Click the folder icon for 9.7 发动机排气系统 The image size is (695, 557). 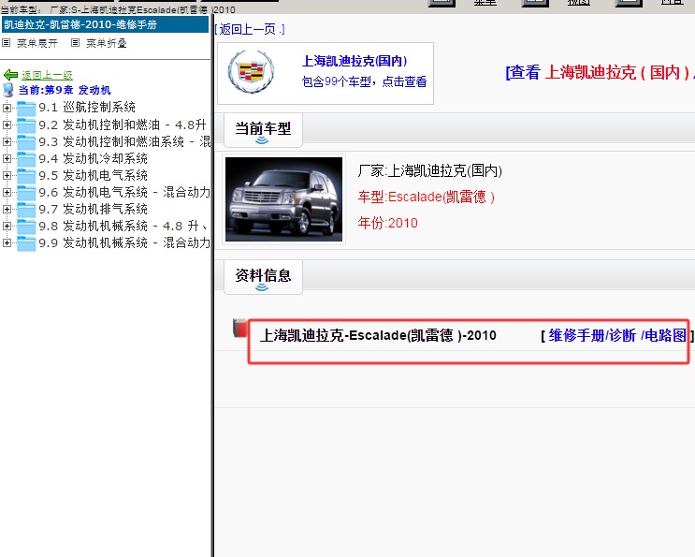[x=26, y=210]
